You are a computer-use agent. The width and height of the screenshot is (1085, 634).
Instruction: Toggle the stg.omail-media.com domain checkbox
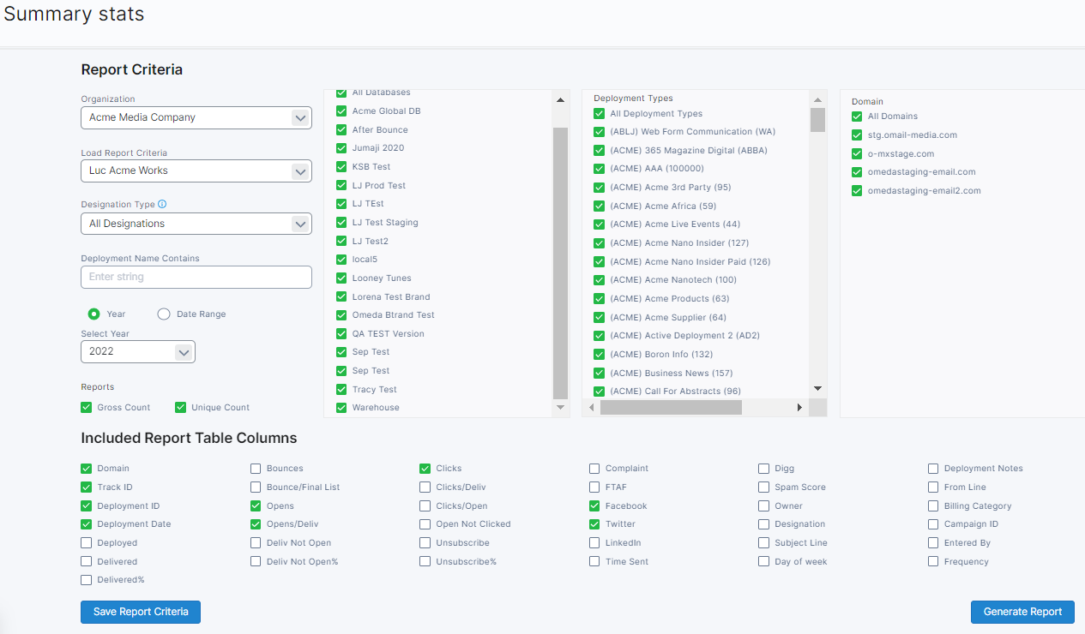click(x=857, y=135)
